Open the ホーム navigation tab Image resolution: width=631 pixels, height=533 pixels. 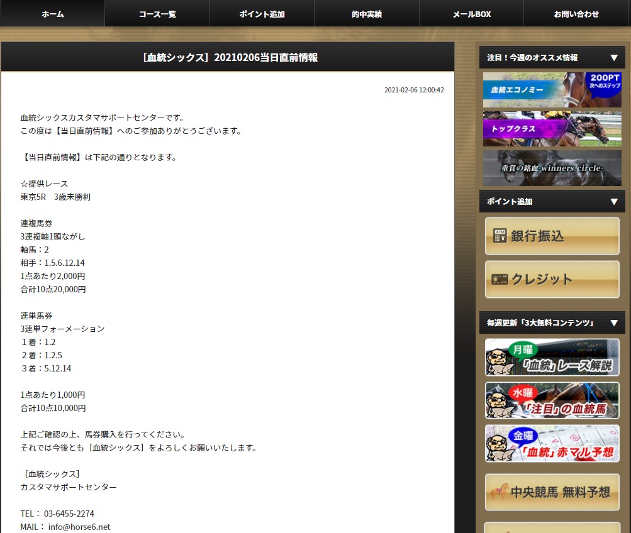click(53, 14)
